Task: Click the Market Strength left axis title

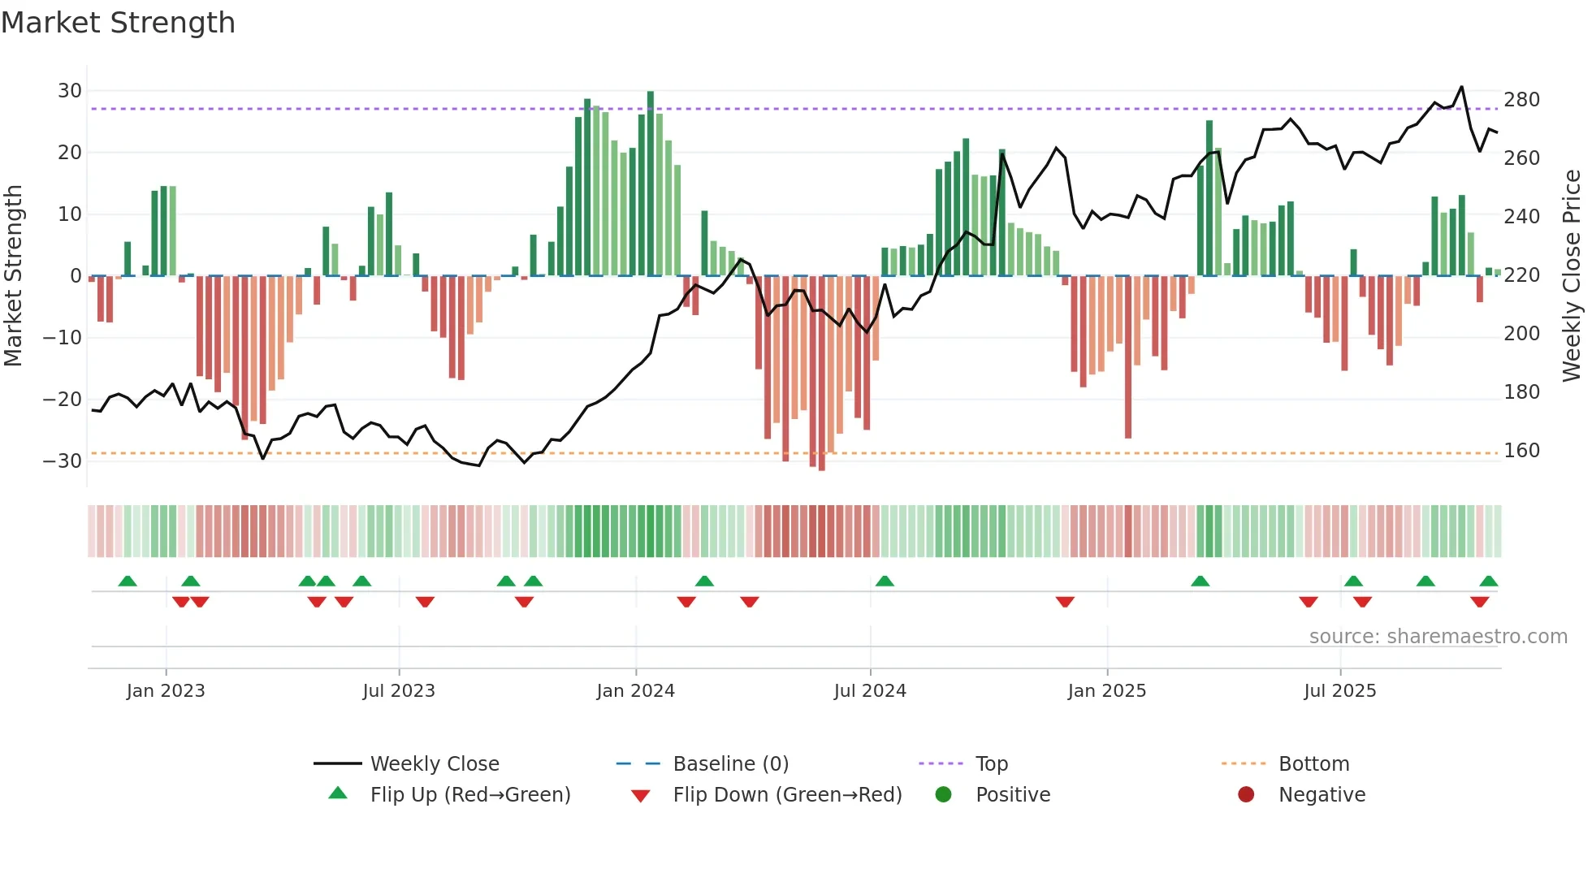Action: click(x=13, y=275)
